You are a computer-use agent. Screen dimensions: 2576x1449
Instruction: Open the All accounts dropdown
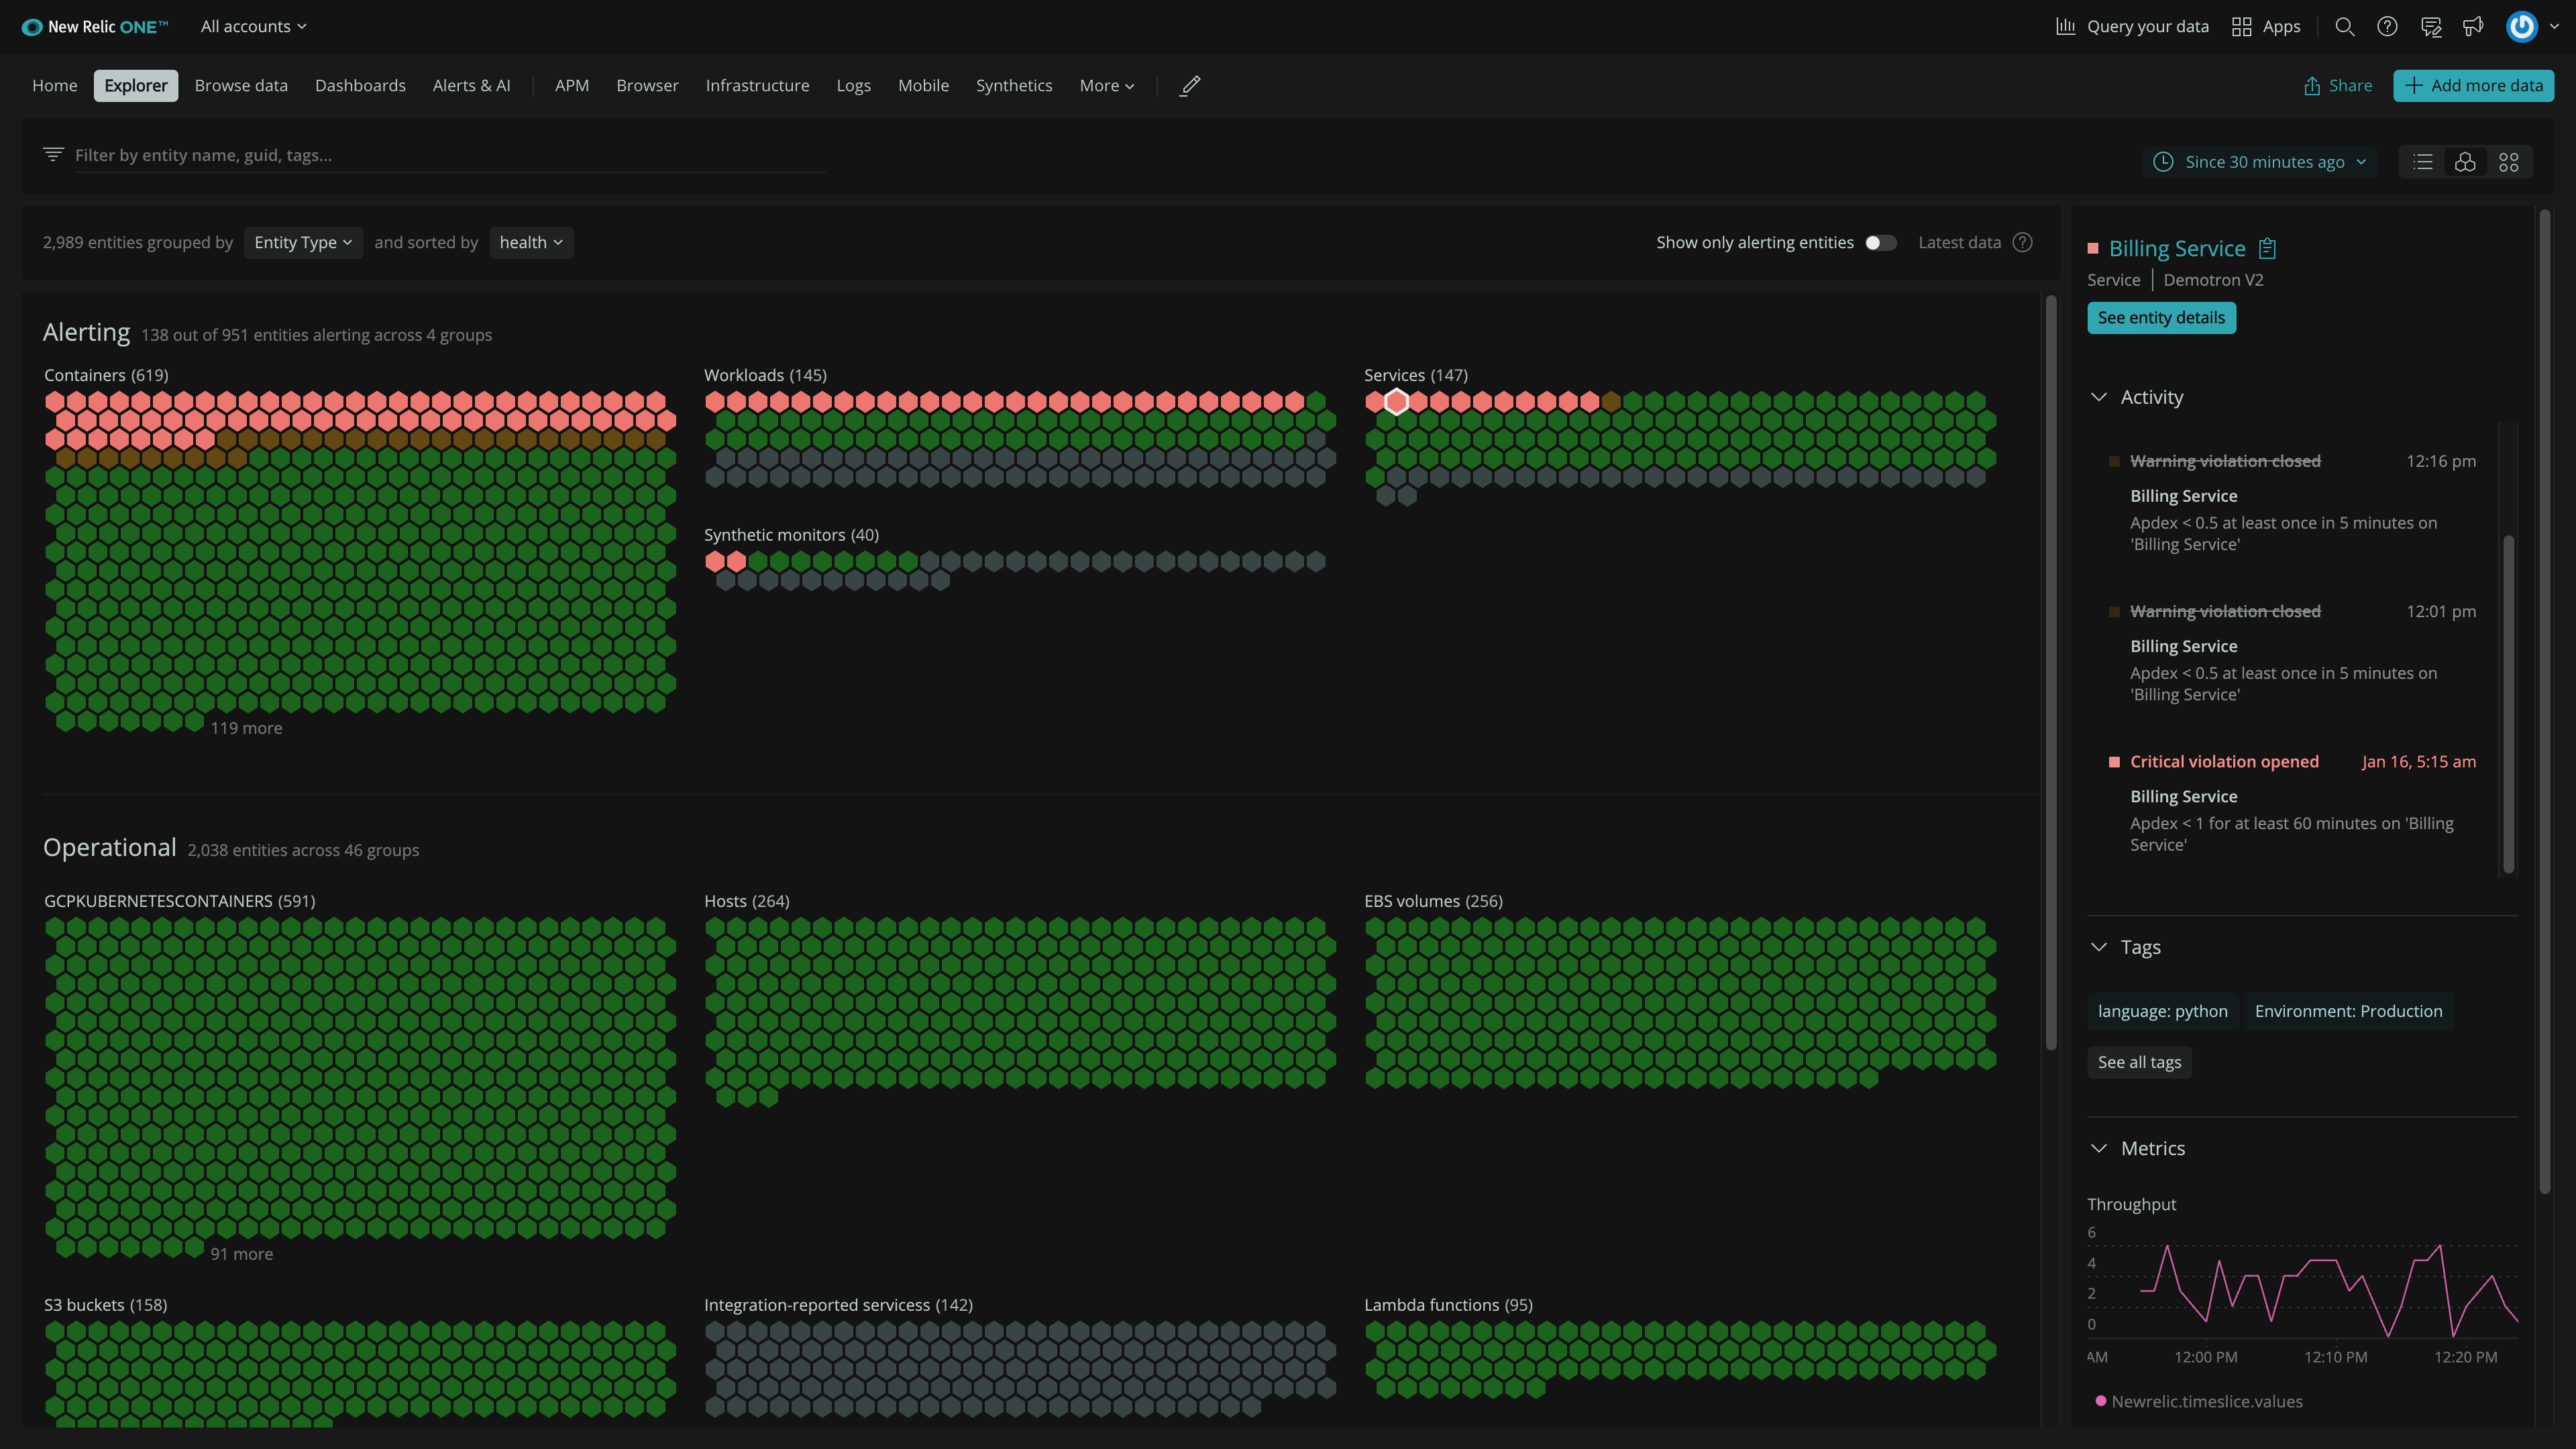(253, 27)
